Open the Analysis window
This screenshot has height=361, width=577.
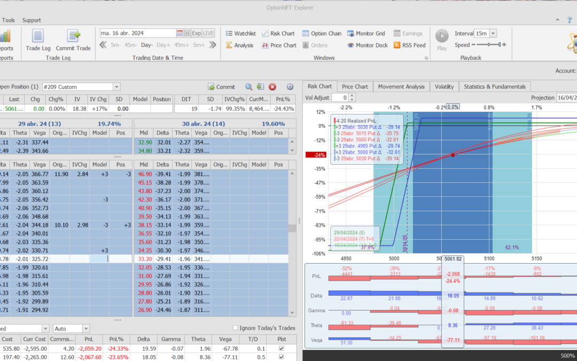[x=239, y=45]
